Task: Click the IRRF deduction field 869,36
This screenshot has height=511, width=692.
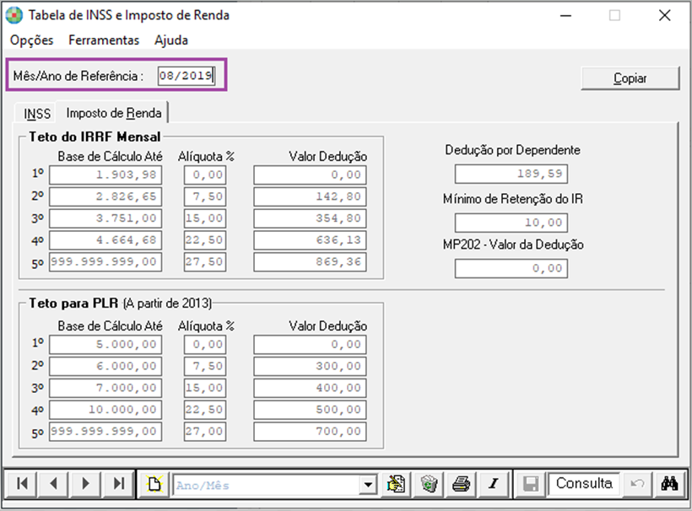Action: tap(310, 262)
